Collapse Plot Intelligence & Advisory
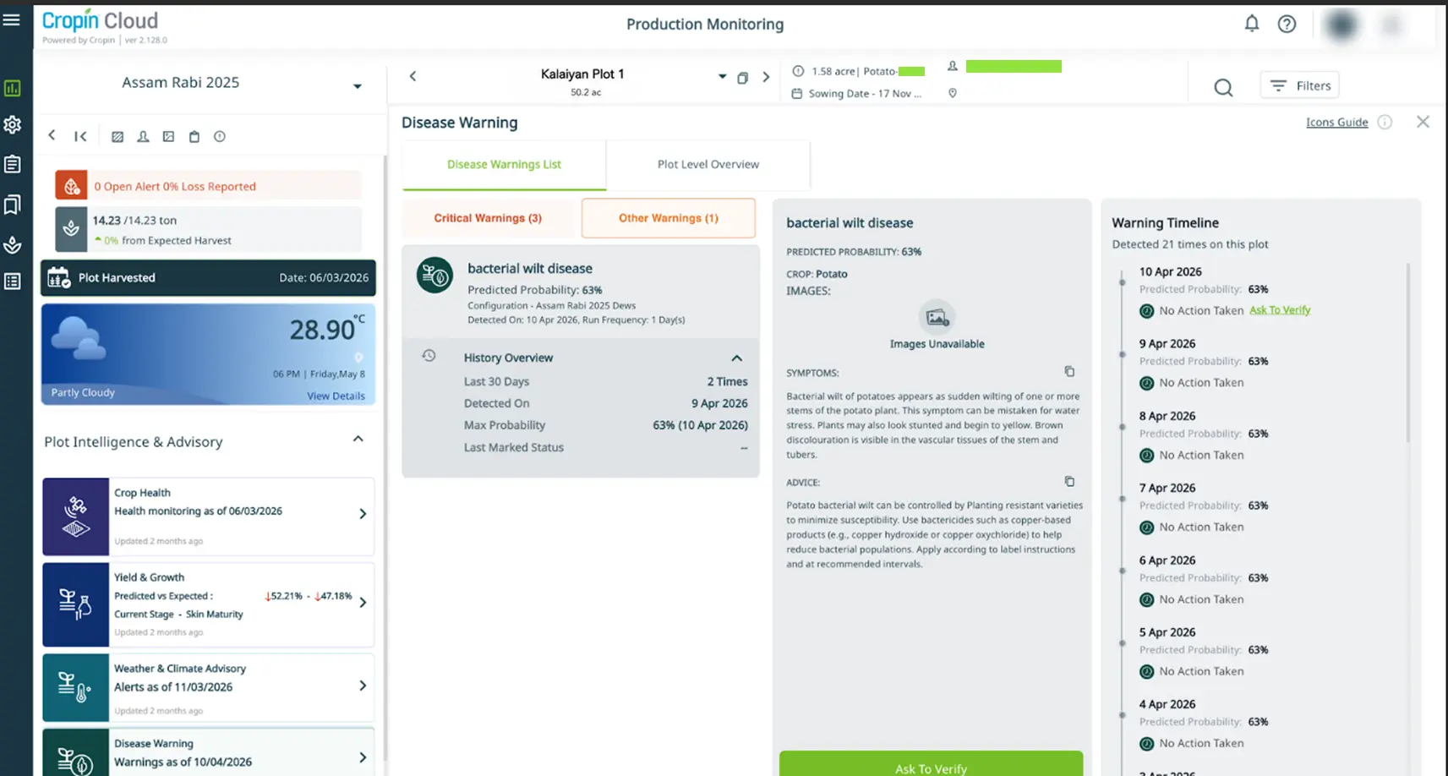 click(358, 439)
